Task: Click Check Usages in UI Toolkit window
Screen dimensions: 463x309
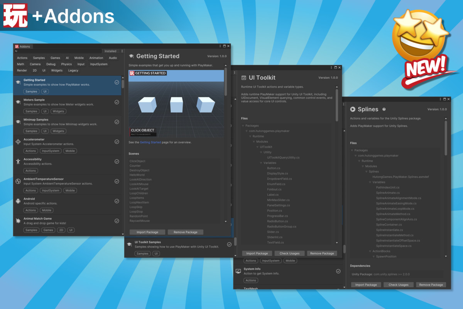Action: point(289,253)
